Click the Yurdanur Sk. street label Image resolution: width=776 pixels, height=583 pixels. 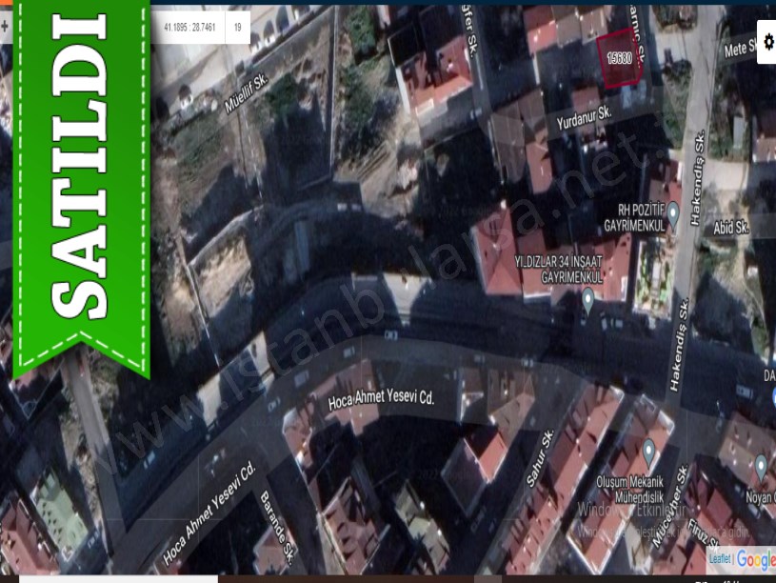[584, 116]
